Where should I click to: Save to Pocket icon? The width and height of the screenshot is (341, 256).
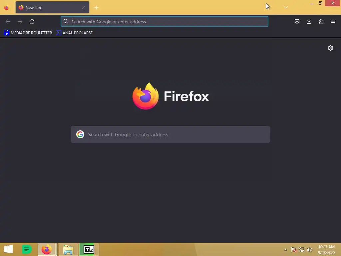coord(297,21)
